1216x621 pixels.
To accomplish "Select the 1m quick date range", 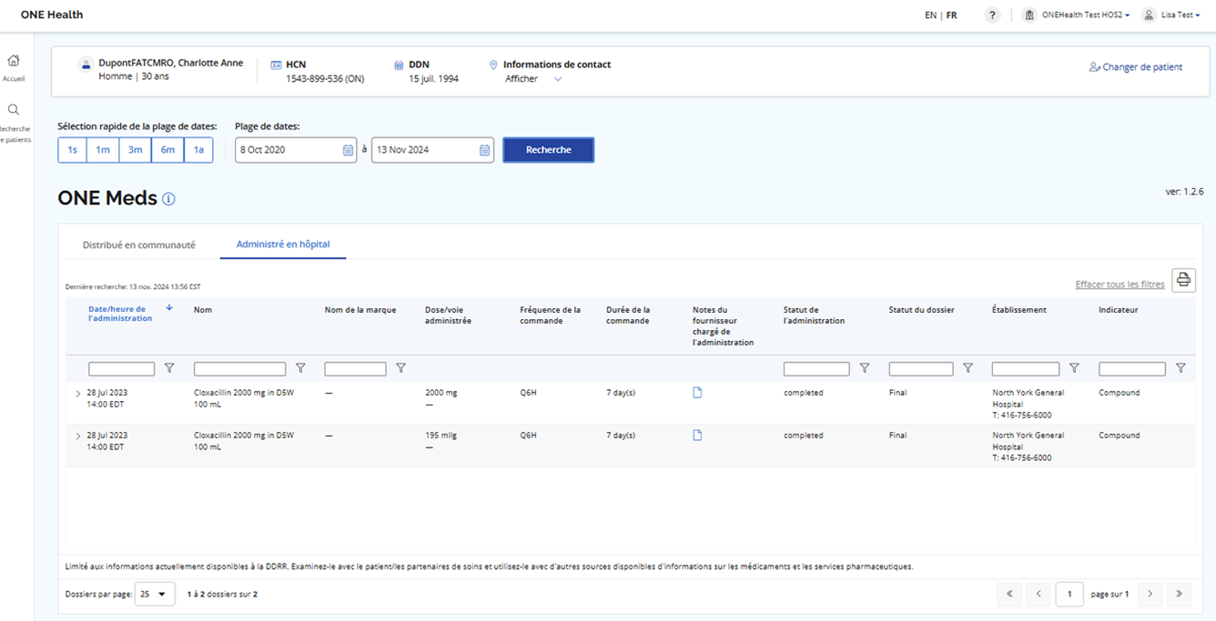I will [x=103, y=150].
